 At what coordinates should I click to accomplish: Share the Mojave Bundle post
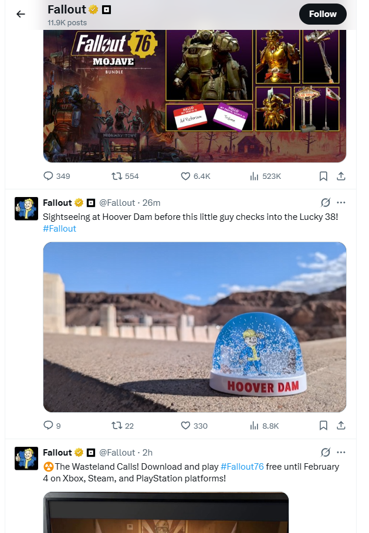341,176
